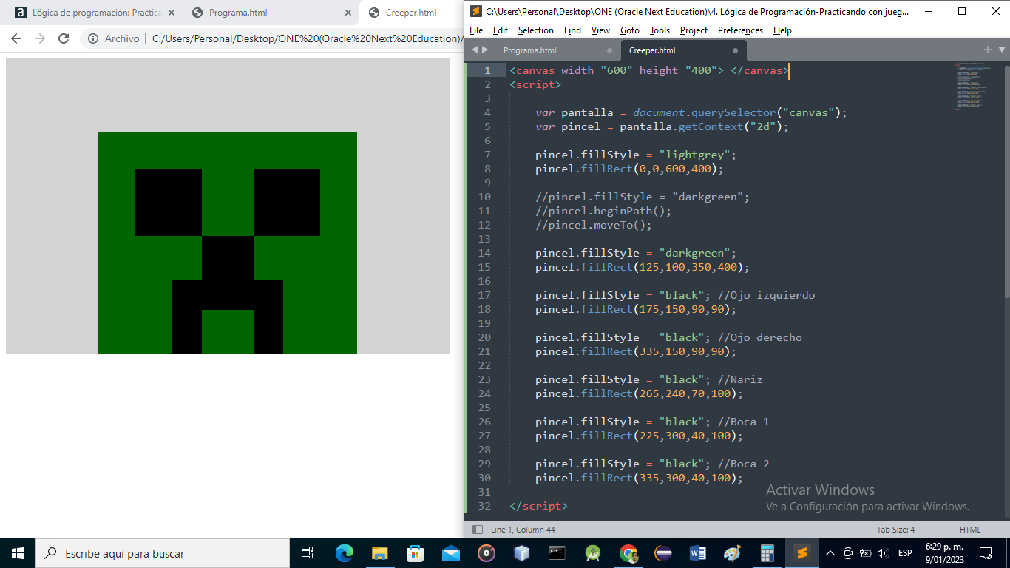
Task: Open Eclipse IDE from taskbar
Action: point(663,553)
